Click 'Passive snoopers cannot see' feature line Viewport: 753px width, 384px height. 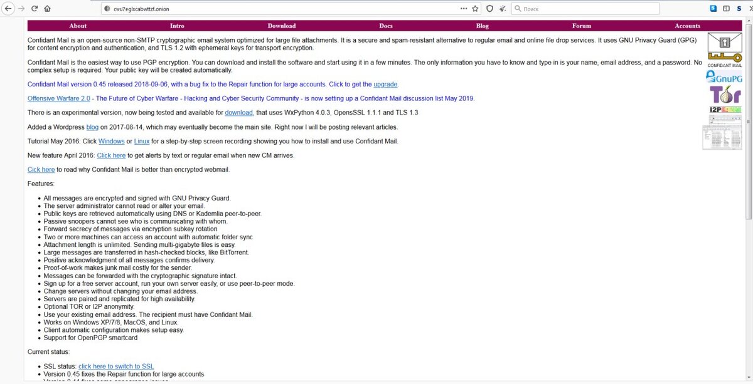pyautogui.click(x=136, y=221)
